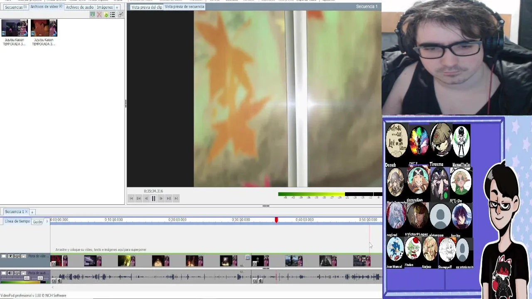Click the Pista de audio track label

pyautogui.click(x=38, y=273)
